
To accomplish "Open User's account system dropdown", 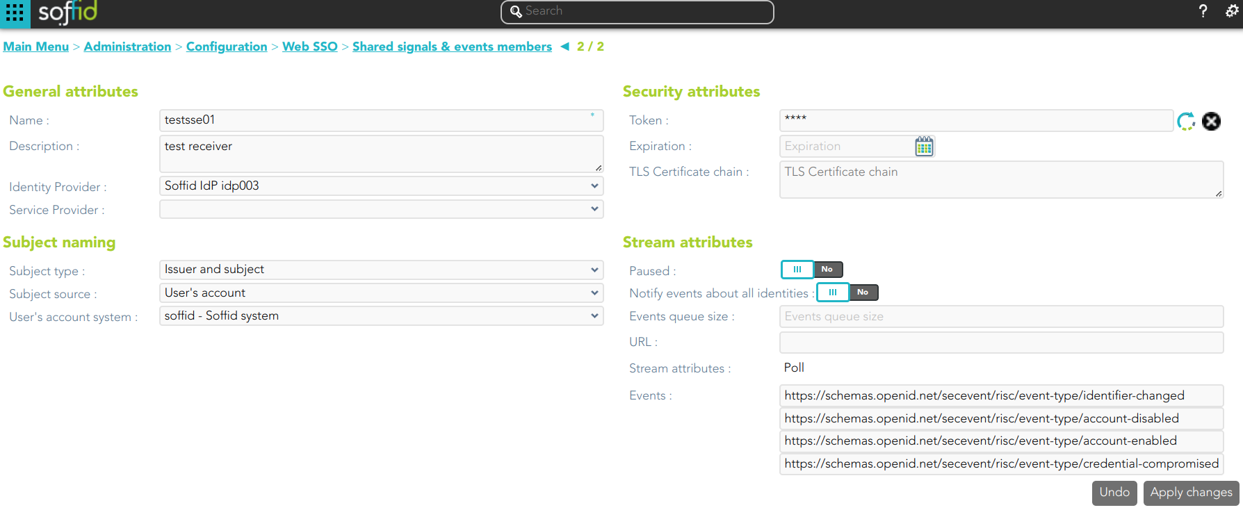I will [x=381, y=315].
